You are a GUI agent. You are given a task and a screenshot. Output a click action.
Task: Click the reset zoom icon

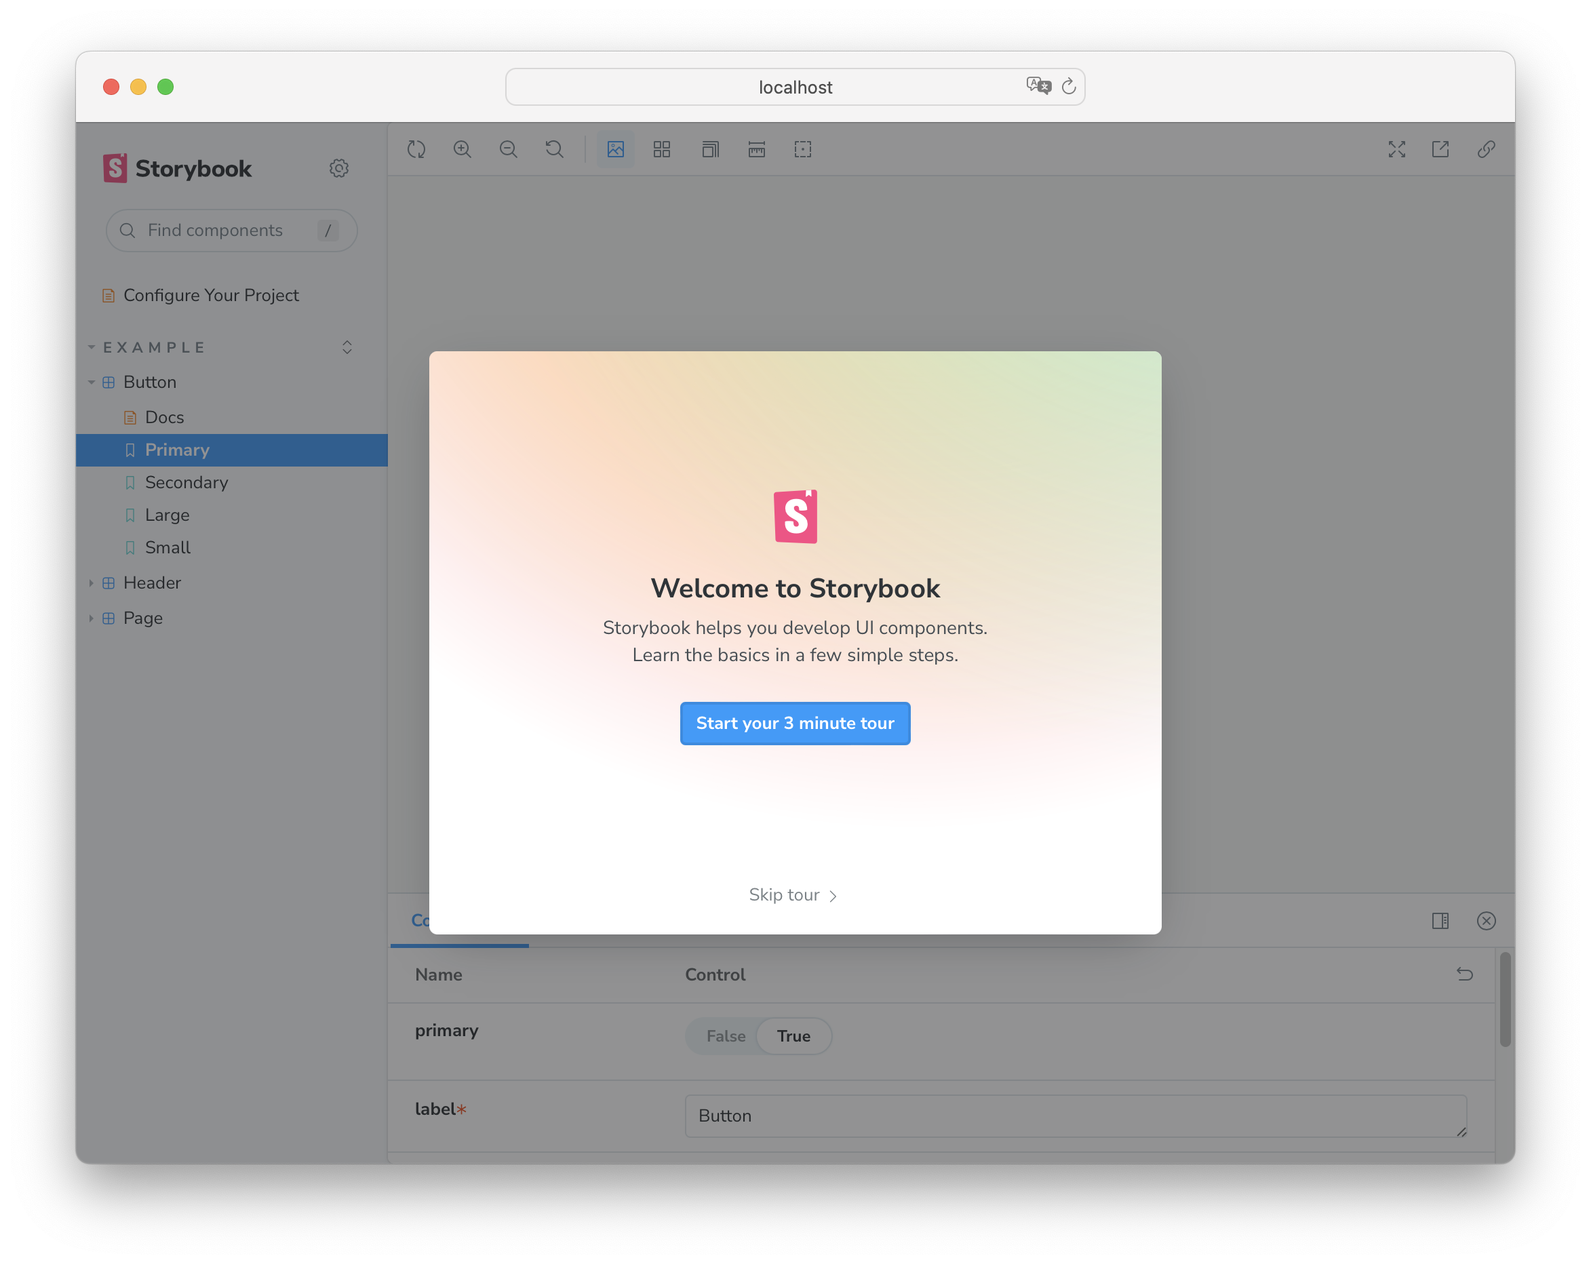pos(554,150)
